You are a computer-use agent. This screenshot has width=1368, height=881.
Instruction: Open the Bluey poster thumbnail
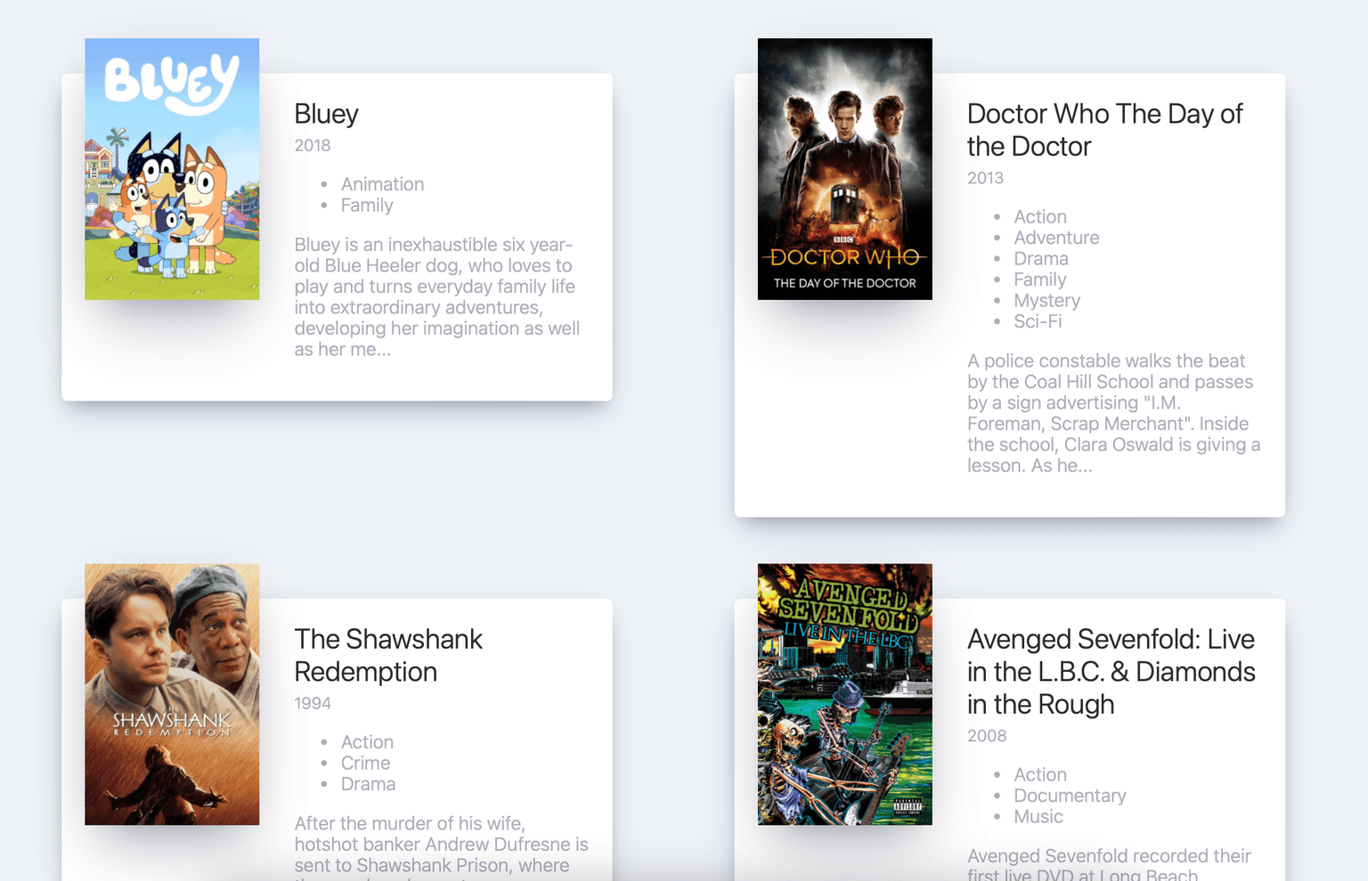pos(172,169)
